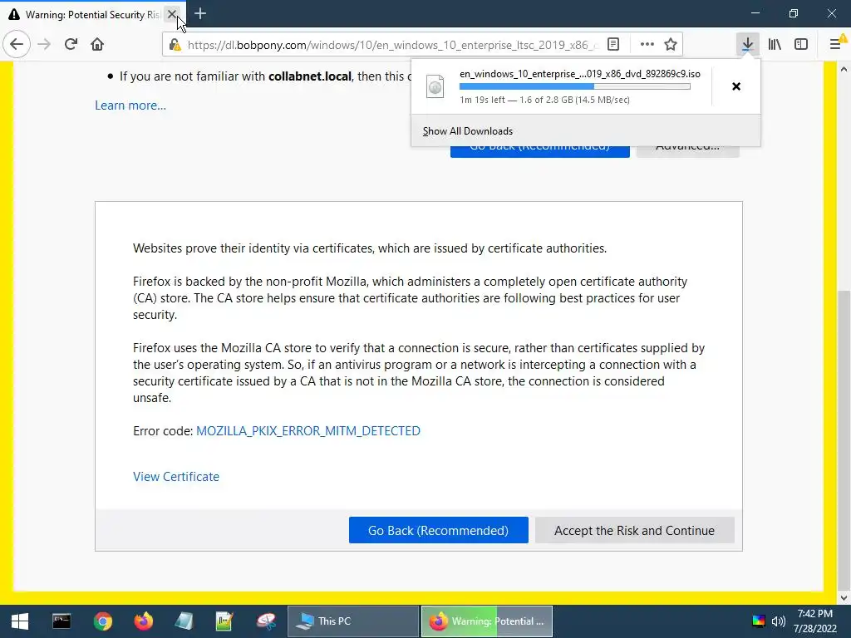Open Firefox hamburger menu
Viewport: 851px width, 638px height.
coord(836,44)
